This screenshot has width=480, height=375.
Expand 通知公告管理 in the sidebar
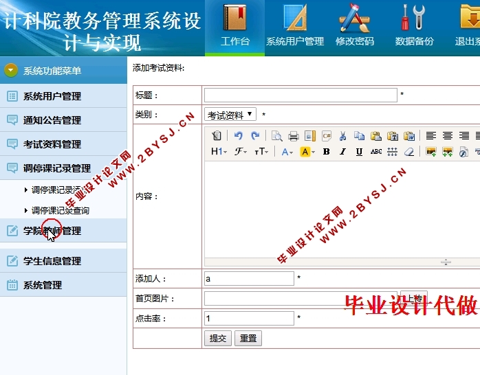[x=63, y=120]
